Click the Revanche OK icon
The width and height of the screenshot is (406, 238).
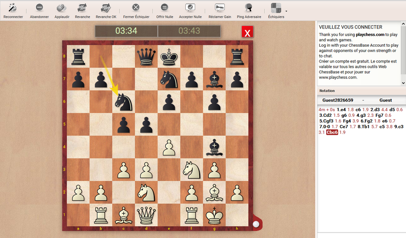click(106, 8)
